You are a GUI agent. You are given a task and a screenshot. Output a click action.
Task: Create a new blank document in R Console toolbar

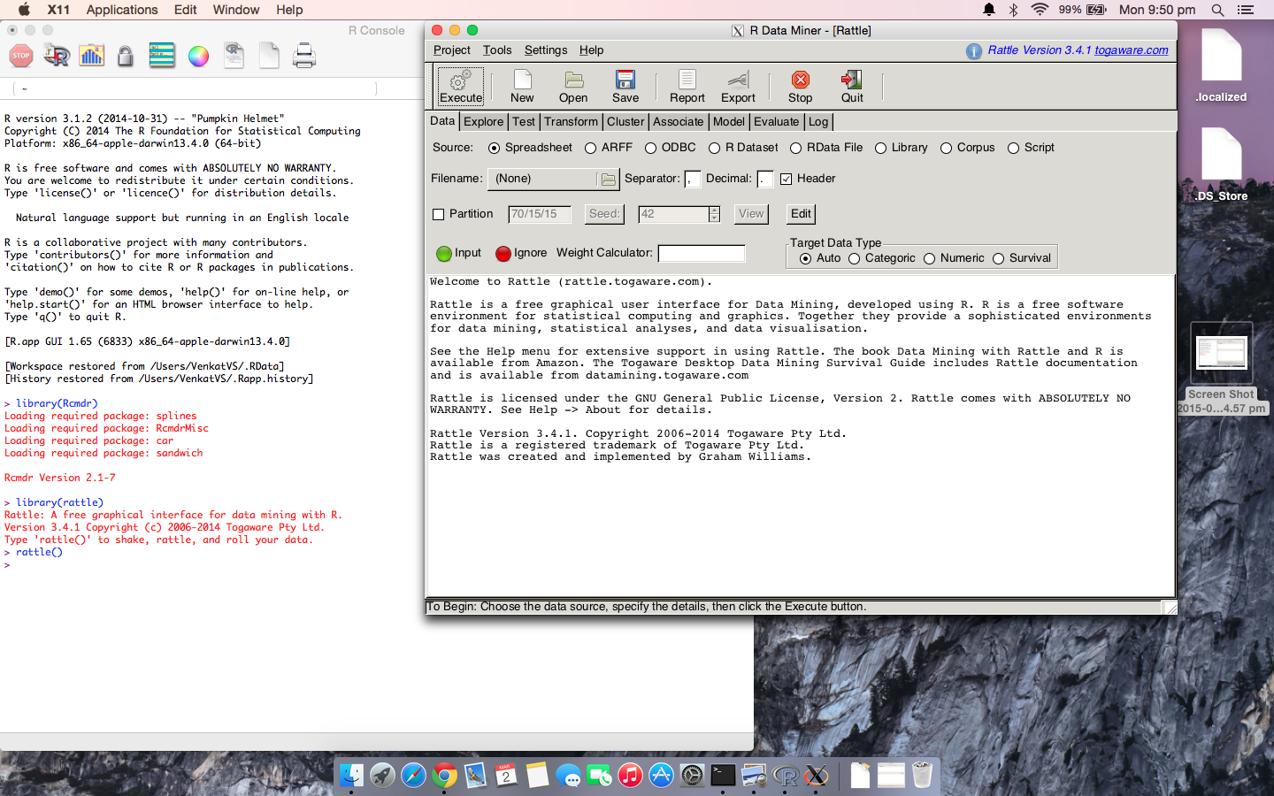[x=269, y=56]
